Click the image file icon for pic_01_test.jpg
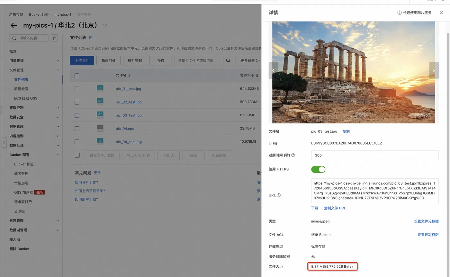 (x=100, y=88)
